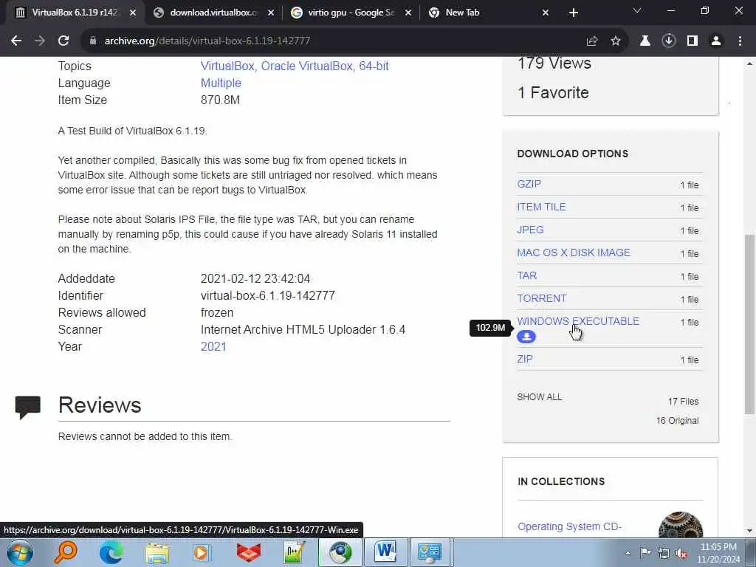
Task: Open the magnifier search taskbar icon
Action: coord(65,552)
